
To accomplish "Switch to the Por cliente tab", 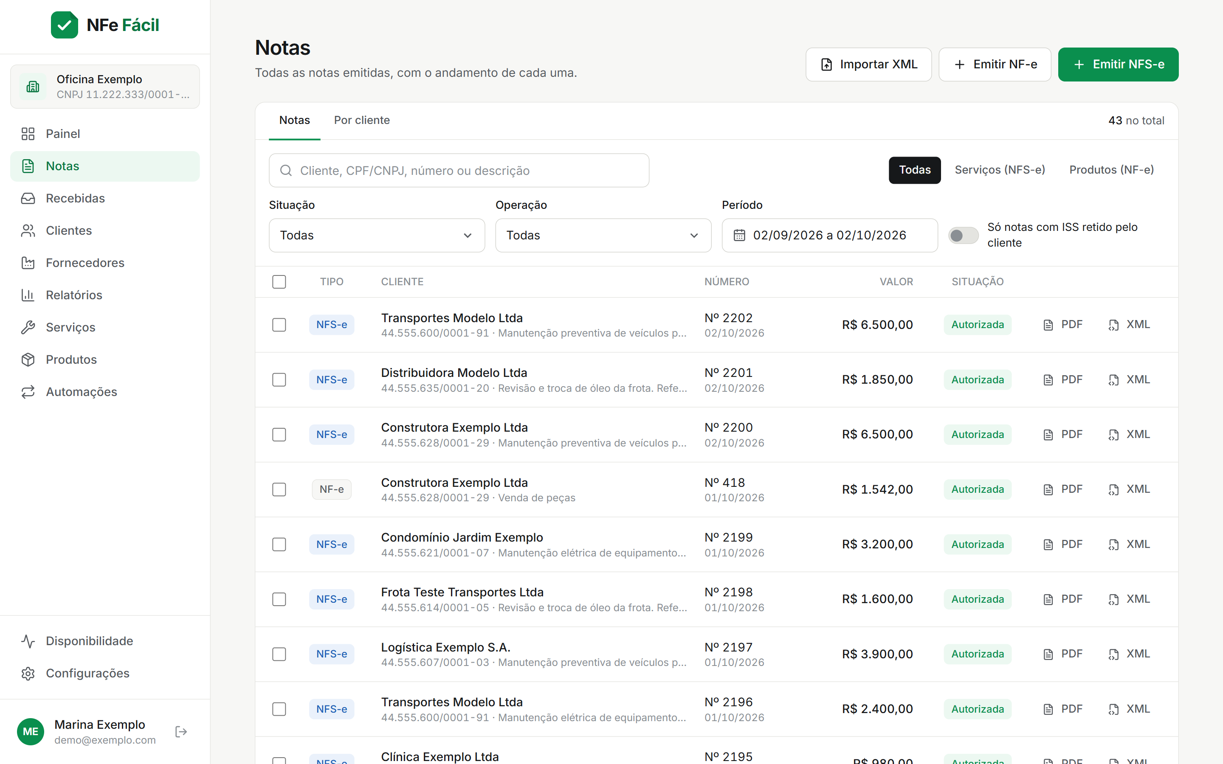I will tap(362, 120).
